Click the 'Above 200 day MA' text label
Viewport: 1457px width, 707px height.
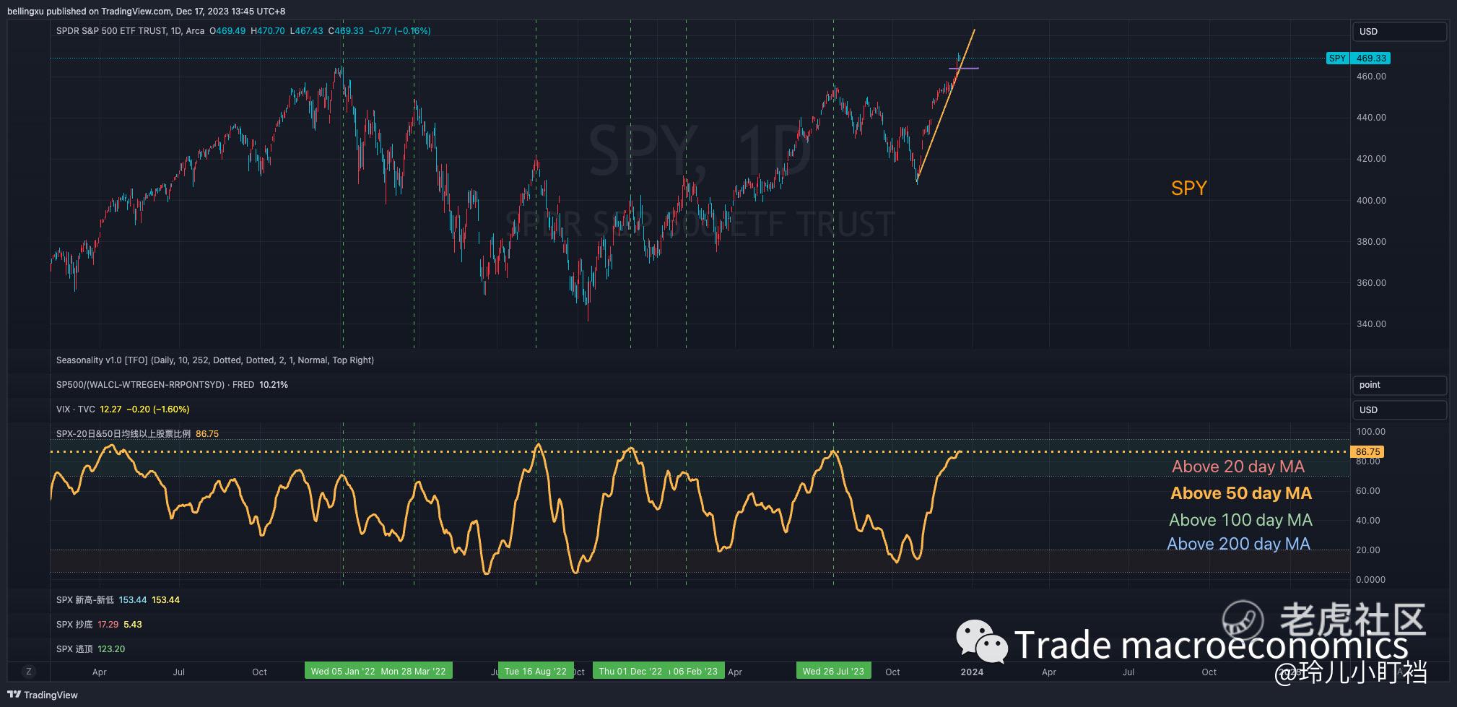tap(1238, 544)
